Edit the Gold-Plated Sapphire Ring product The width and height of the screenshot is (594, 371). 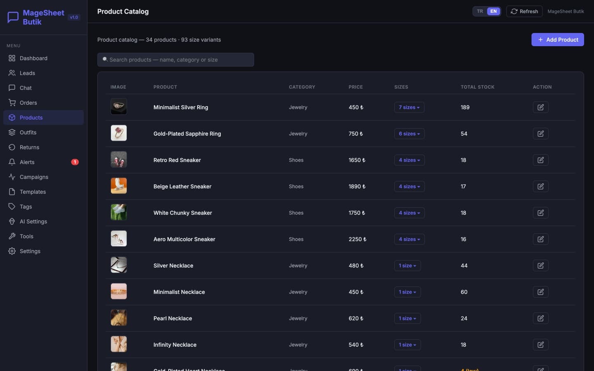[540, 134]
